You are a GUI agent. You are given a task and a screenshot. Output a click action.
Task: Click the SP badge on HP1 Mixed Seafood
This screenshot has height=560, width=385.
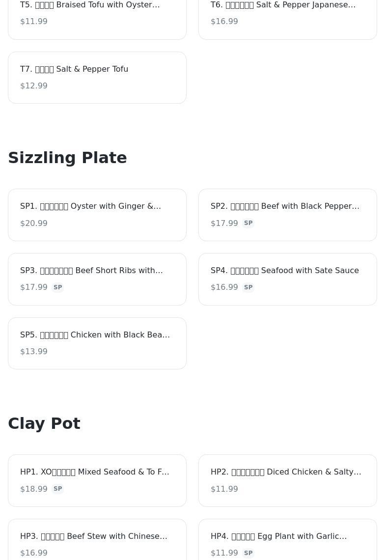(57, 489)
